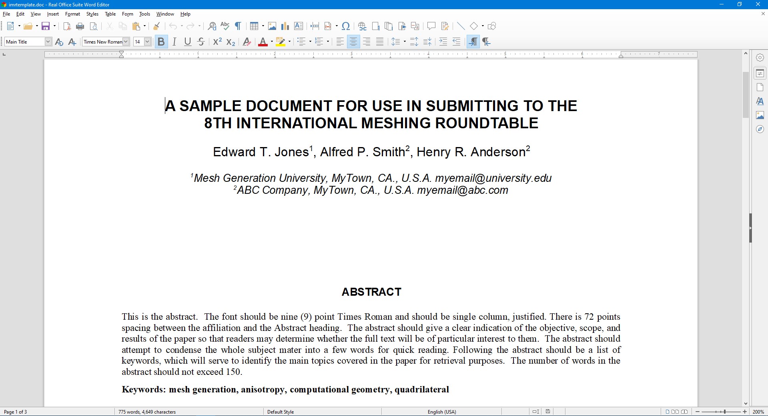Apply superscript formatting
Viewport: 768px width, 416px height.
(x=217, y=42)
